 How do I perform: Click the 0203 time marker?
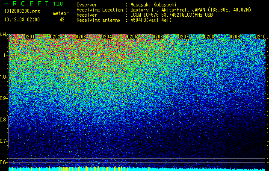click(81, 37)
